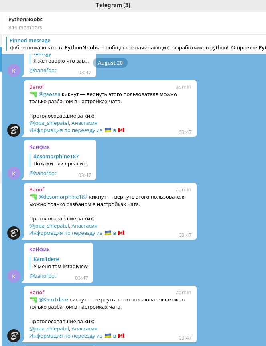The image size is (266, 346).
Task: Open Banof avatar beside the @Kam1dere message
Action: (14, 336)
